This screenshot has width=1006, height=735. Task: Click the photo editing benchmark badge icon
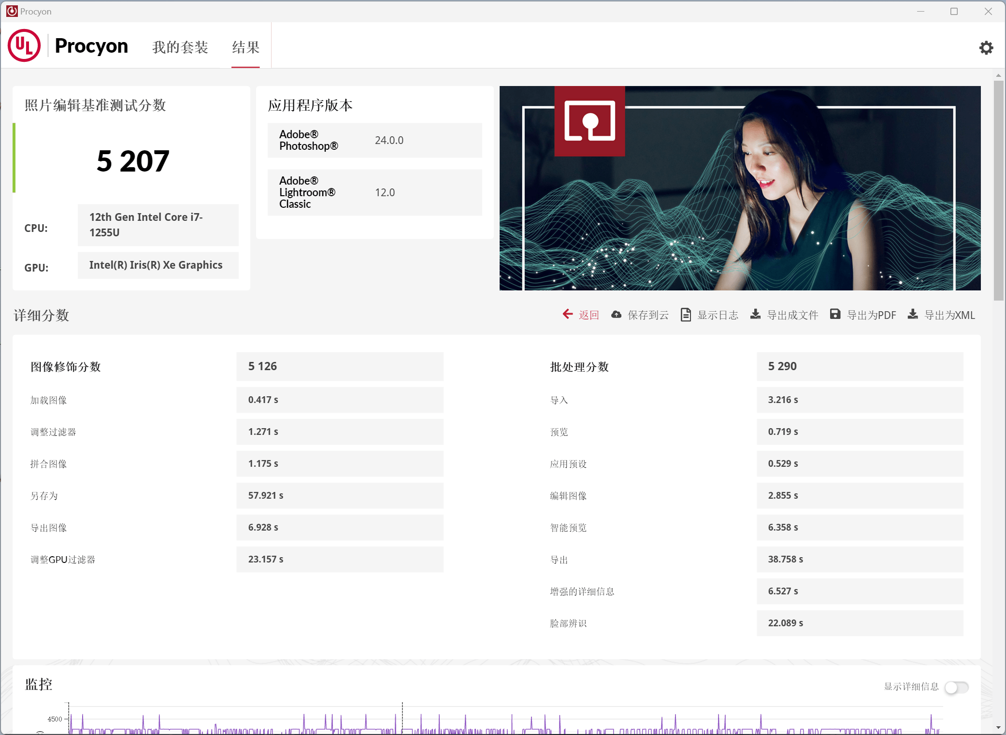pos(589,121)
